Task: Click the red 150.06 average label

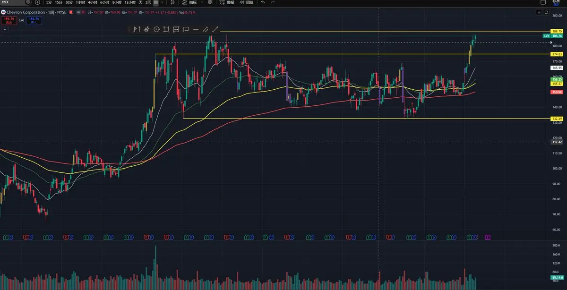Action: (x=556, y=92)
